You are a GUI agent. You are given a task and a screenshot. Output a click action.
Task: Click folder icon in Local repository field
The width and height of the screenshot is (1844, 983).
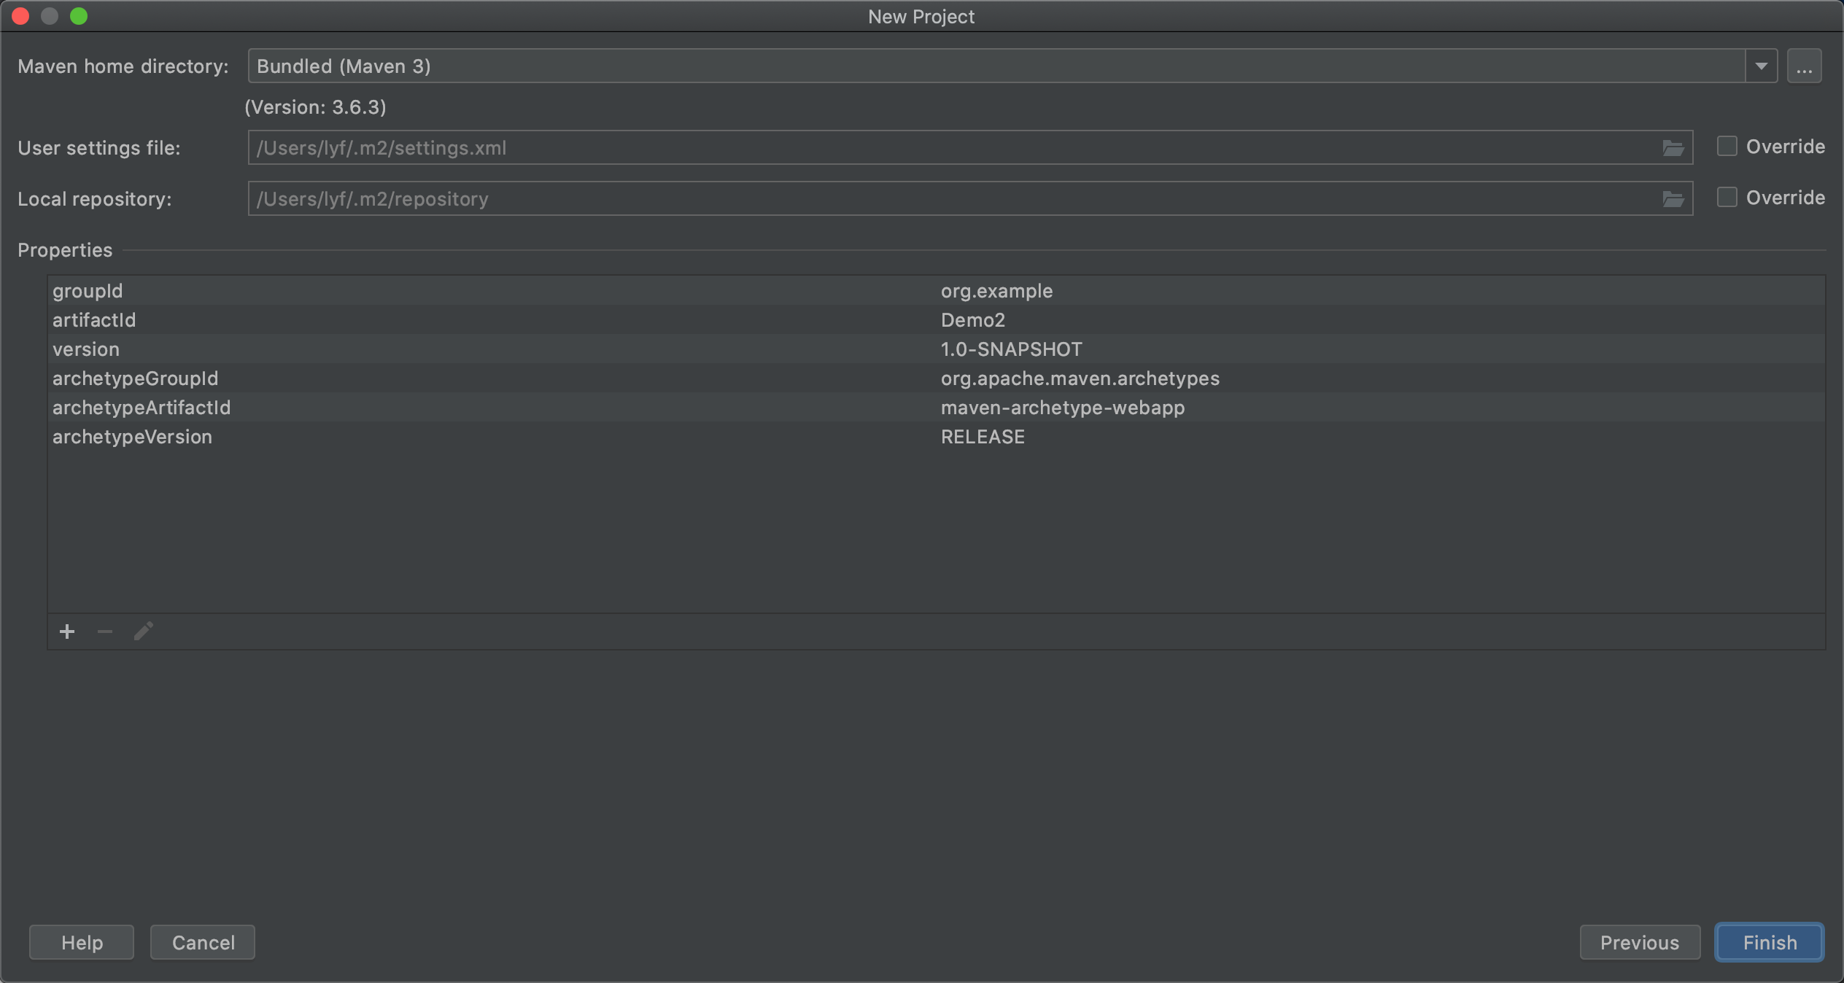(1673, 199)
